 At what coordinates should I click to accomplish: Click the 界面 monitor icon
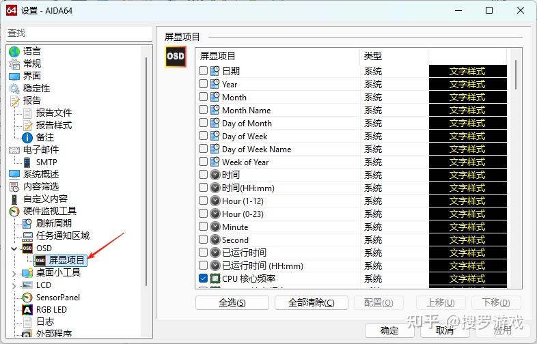point(14,76)
